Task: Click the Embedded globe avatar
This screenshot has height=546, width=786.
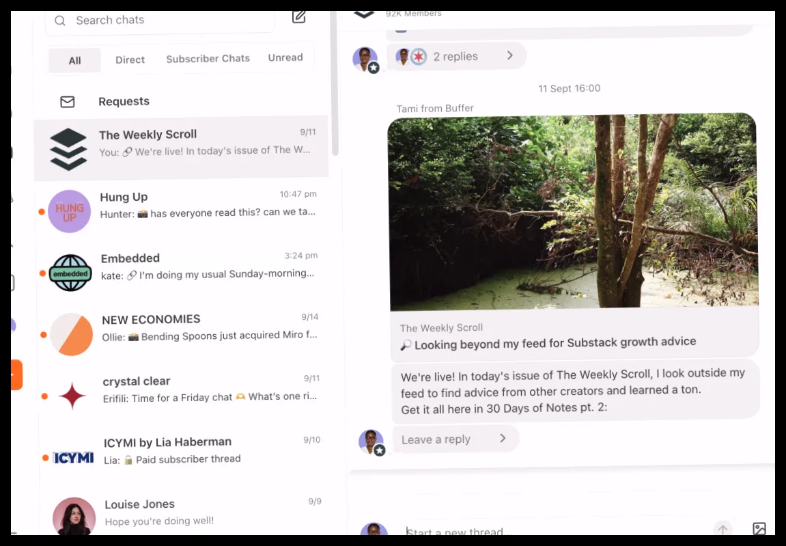Action: tap(71, 273)
